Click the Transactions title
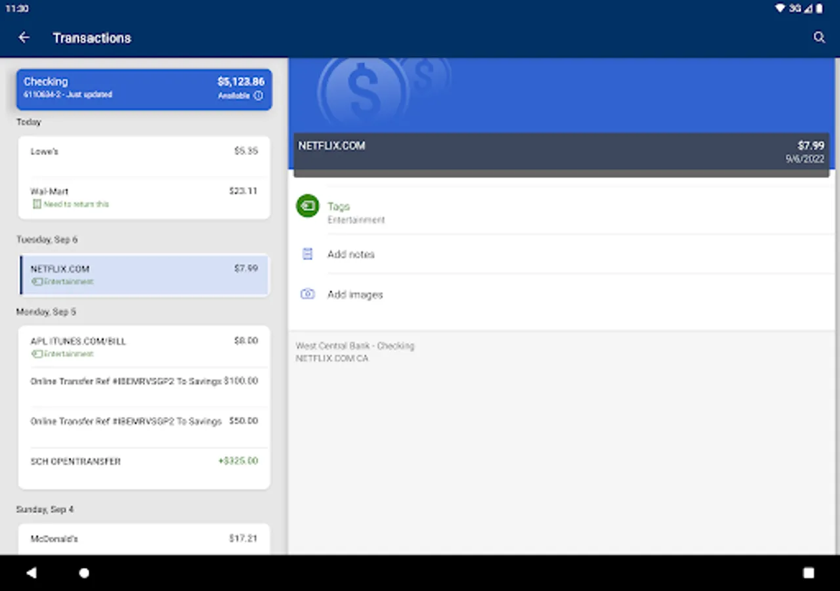Image resolution: width=840 pixels, height=591 pixels. [92, 38]
